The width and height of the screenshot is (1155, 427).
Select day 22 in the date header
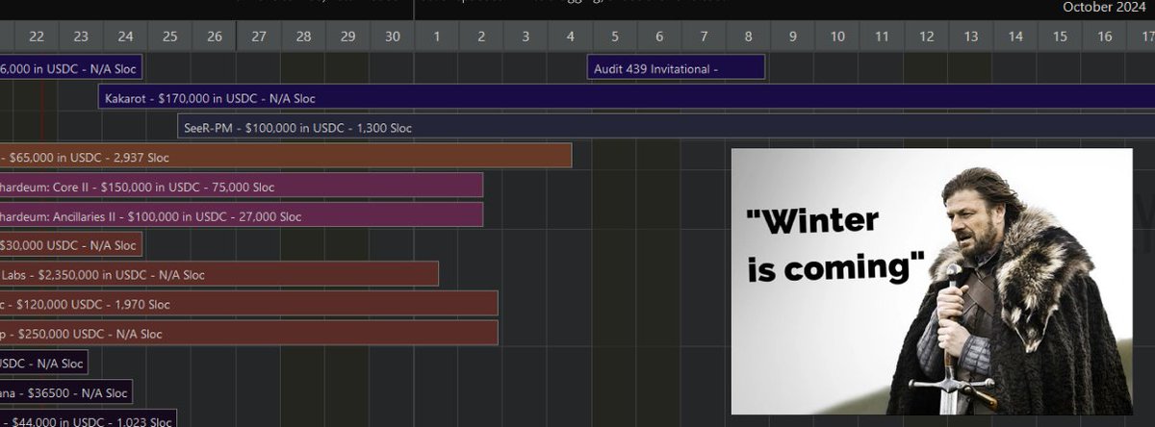[37, 37]
